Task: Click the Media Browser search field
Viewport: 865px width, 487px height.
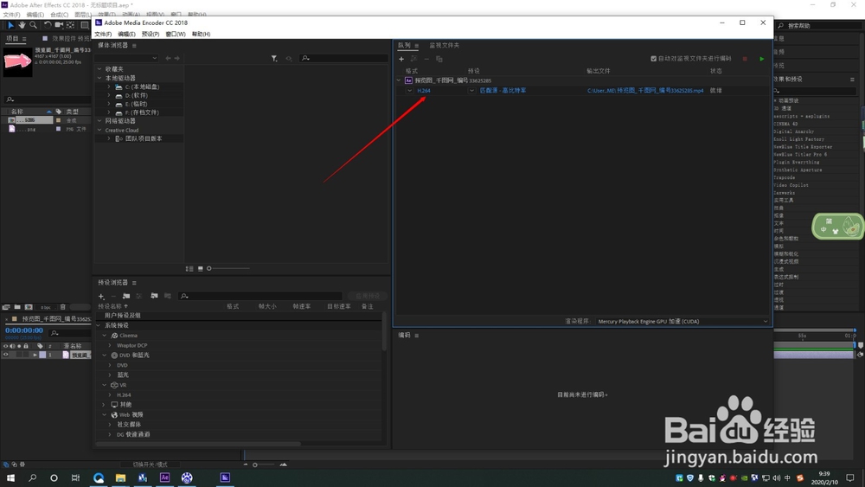Action: [343, 58]
